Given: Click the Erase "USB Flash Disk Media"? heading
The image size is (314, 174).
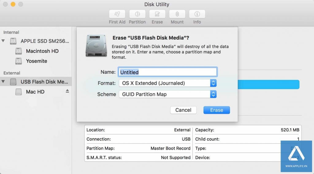Looking at the screenshot, I should tap(151, 38).
